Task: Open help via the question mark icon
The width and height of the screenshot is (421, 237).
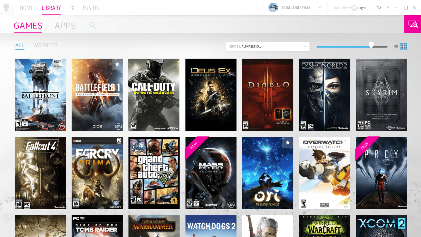Action: pyautogui.click(x=388, y=8)
